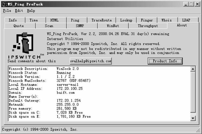Switch to the TraceRoute tab
Screen dimensions: 202x134
102,20
